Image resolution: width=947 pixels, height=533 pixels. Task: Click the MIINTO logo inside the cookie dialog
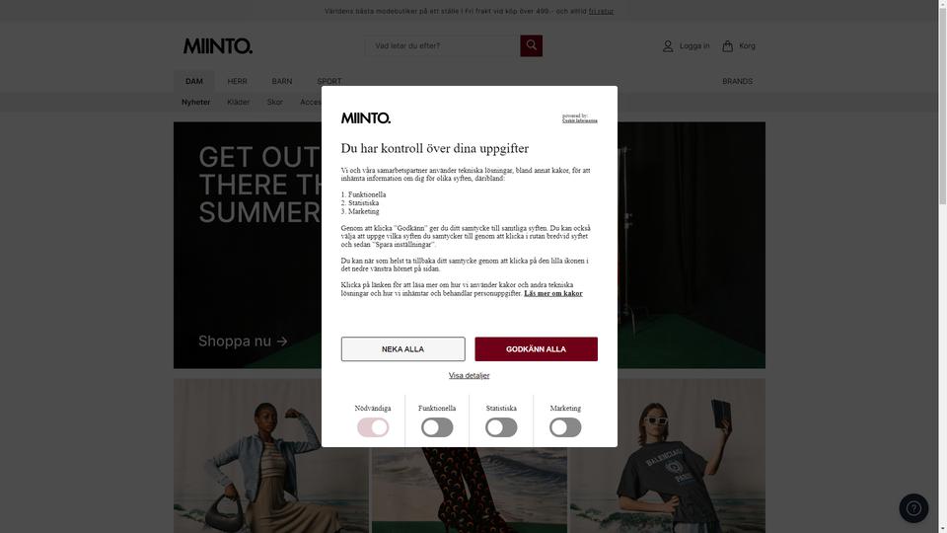click(x=365, y=117)
